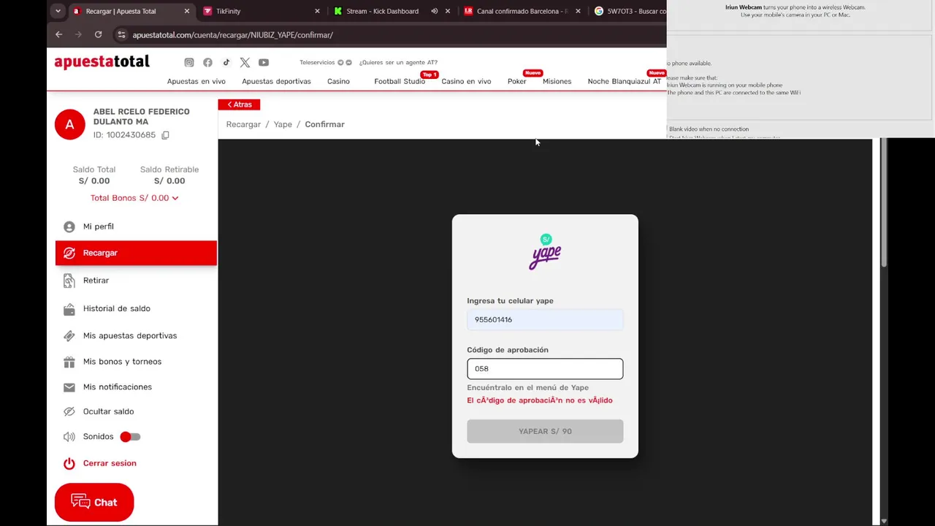Click the Historial de saldo wallet icon

69,309
